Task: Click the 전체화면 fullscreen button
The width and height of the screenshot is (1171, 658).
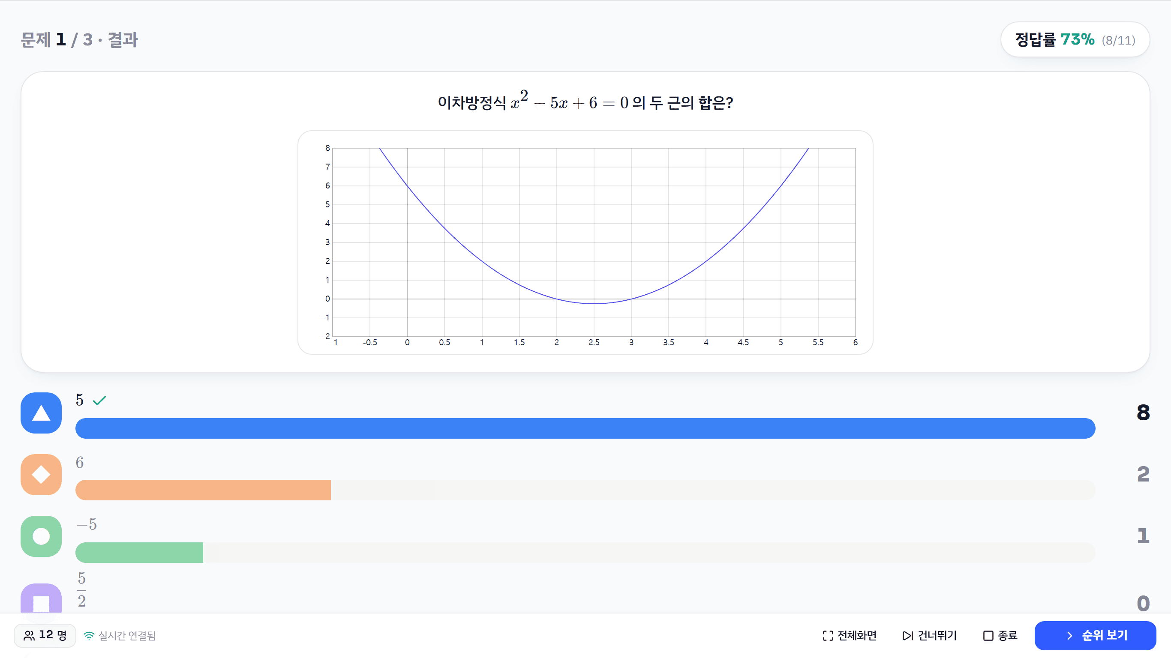Action: coord(849,635)
